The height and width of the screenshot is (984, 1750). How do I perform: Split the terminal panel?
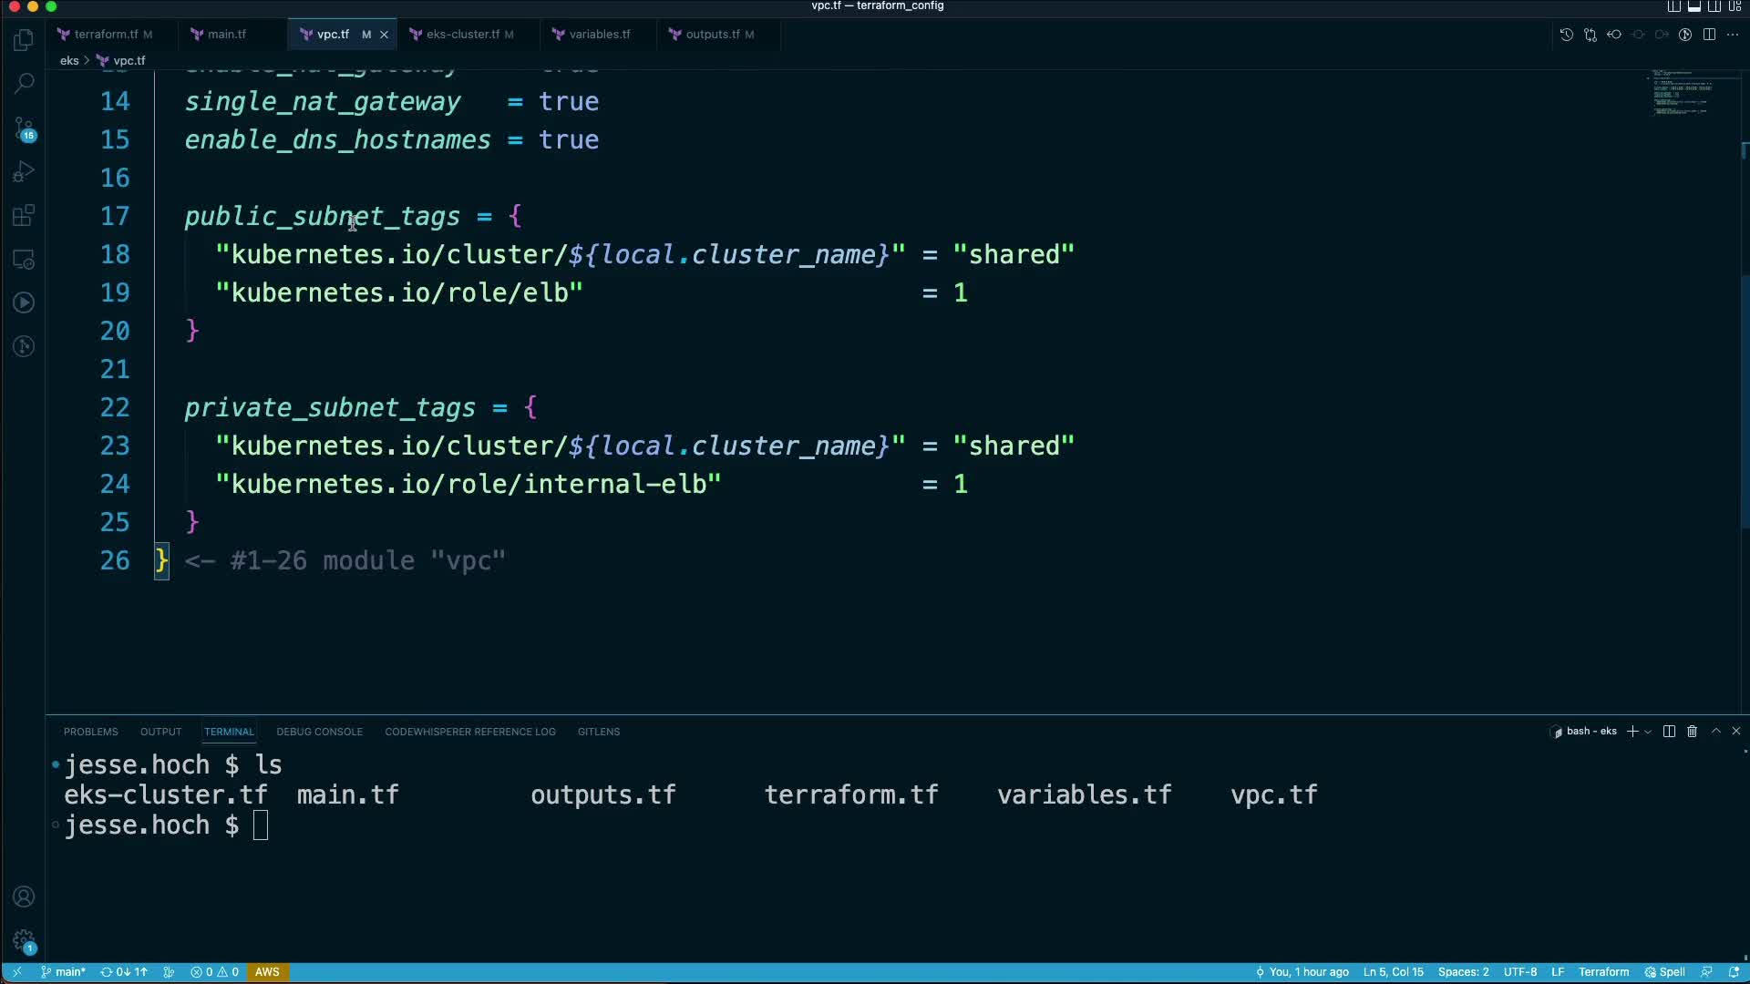1669,732
